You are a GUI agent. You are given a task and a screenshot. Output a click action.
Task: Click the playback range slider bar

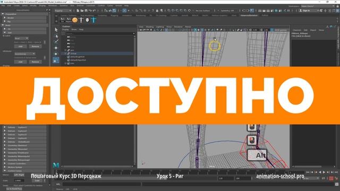click(128, 178)
